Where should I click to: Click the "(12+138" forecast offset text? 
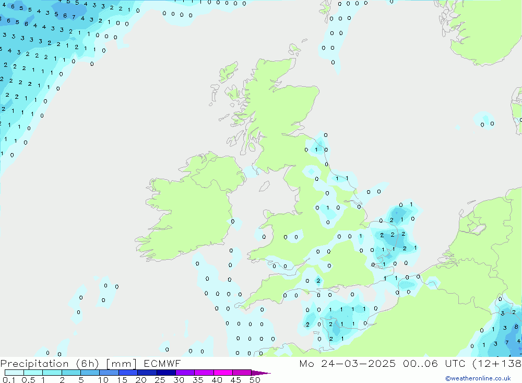coord(497,363)
